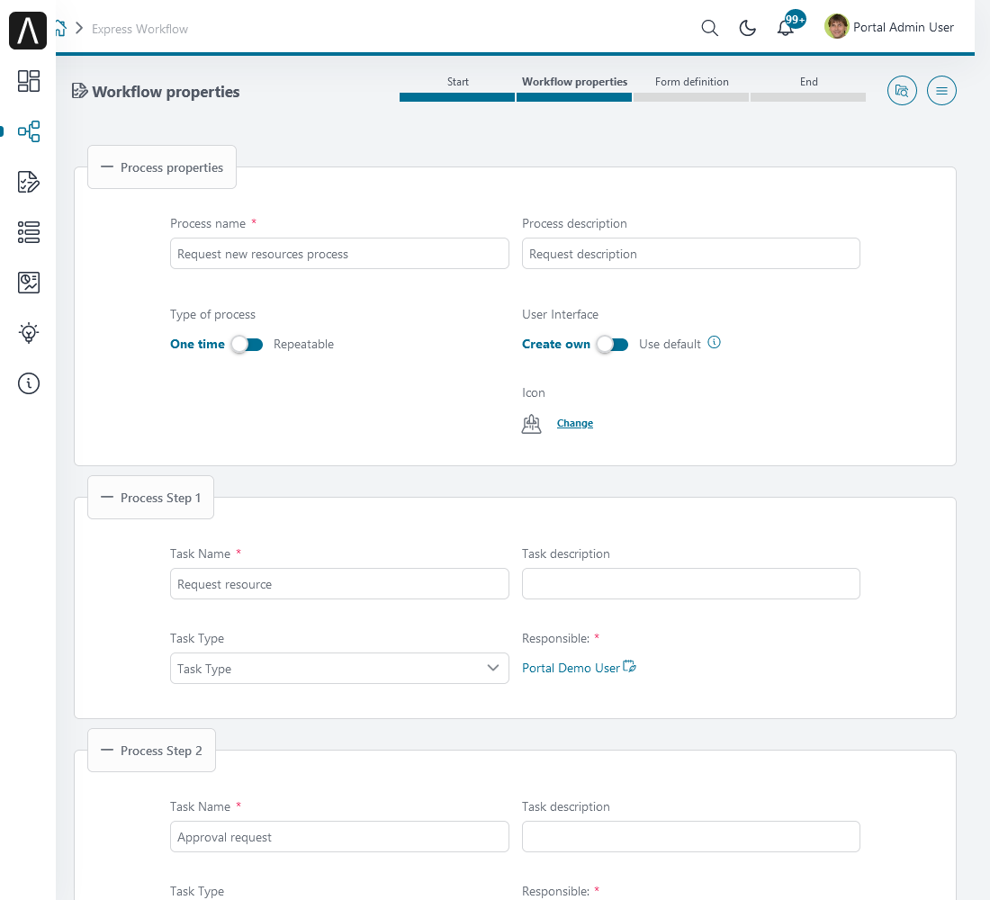Click Step 1 Task Name field 'Request resource'
The image size is (990, 900).
(x=339, y=583)
